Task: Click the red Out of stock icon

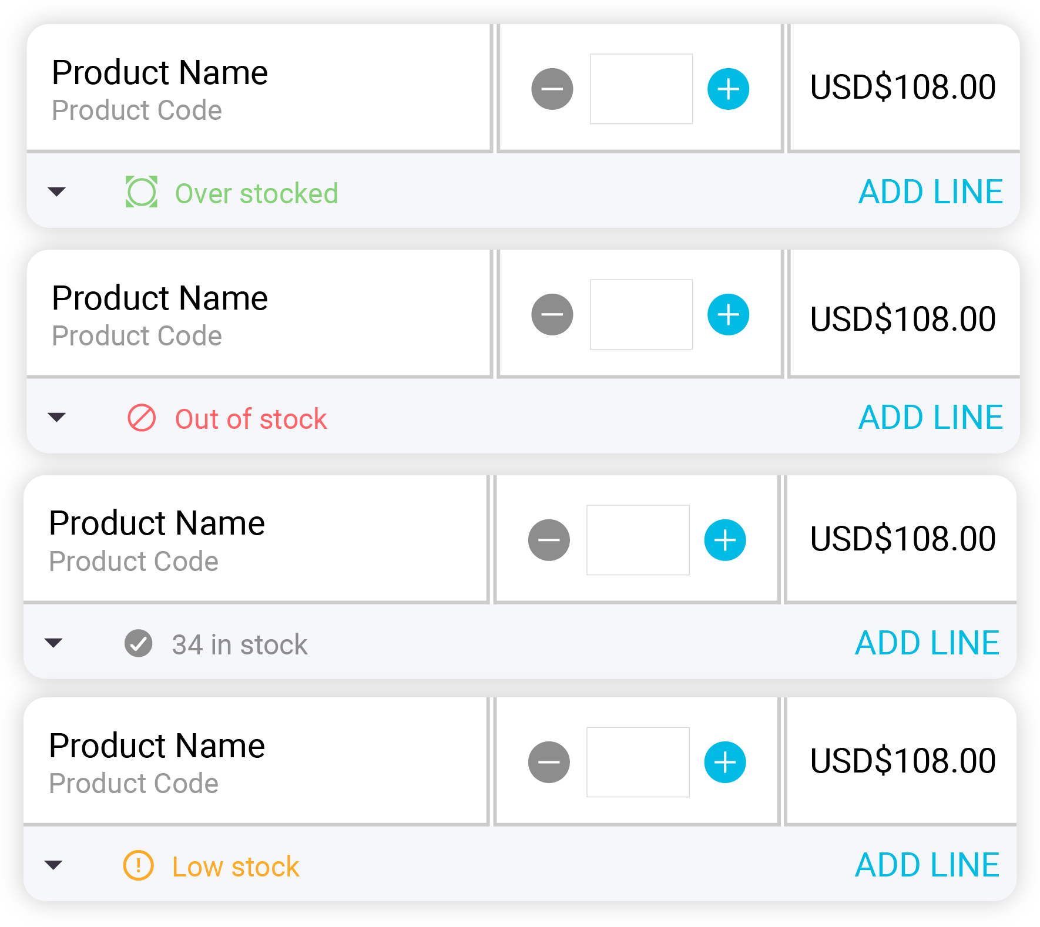Action: pyautogui.click(x=142, y=418)
